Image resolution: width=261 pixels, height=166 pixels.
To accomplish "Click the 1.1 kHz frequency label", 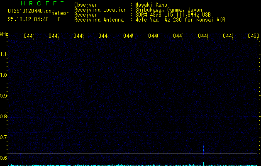I will click(4, 54).
